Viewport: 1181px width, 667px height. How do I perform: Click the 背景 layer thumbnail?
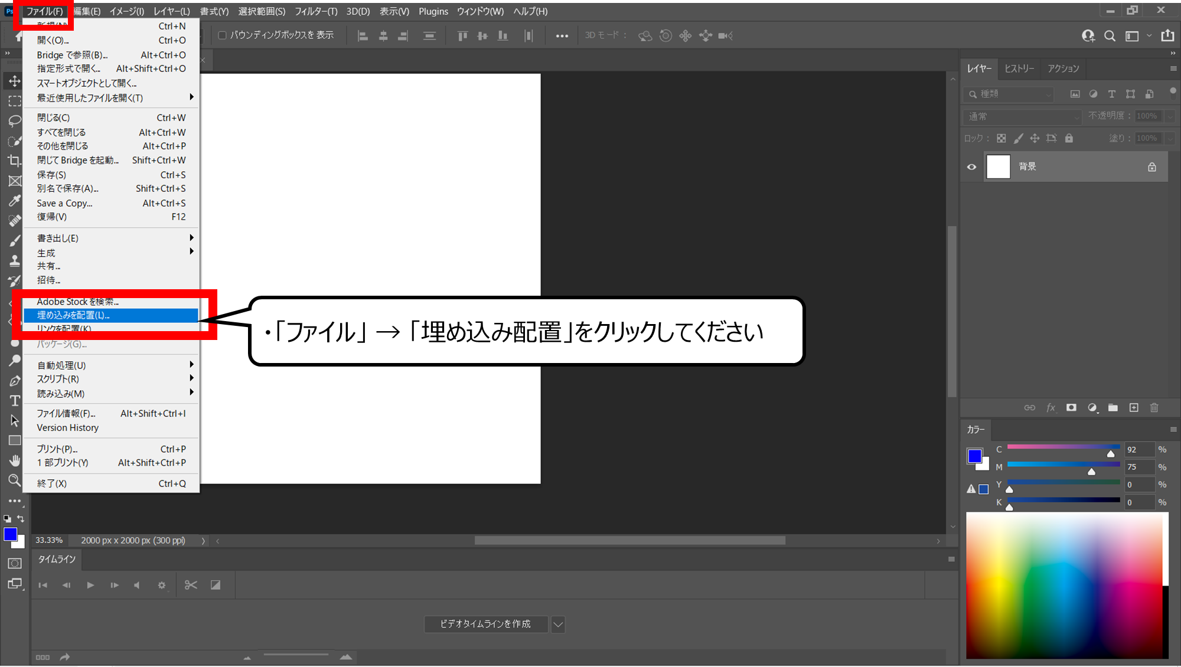point(999,166)
